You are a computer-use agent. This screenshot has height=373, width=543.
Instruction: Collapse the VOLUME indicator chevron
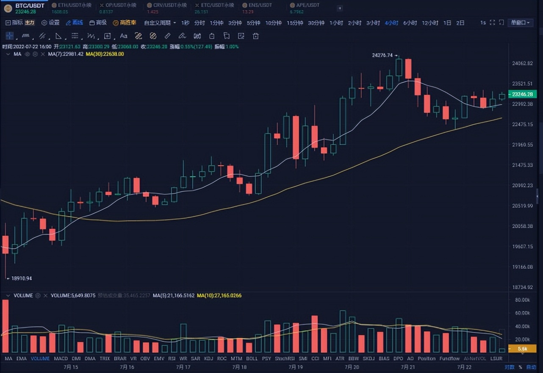click(8, 295)
